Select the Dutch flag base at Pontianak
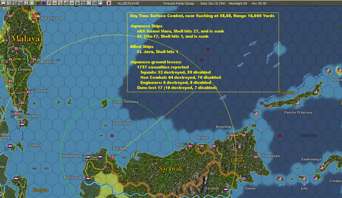The image size is (342, 198). pyautogui.click(x=88, y=178)
